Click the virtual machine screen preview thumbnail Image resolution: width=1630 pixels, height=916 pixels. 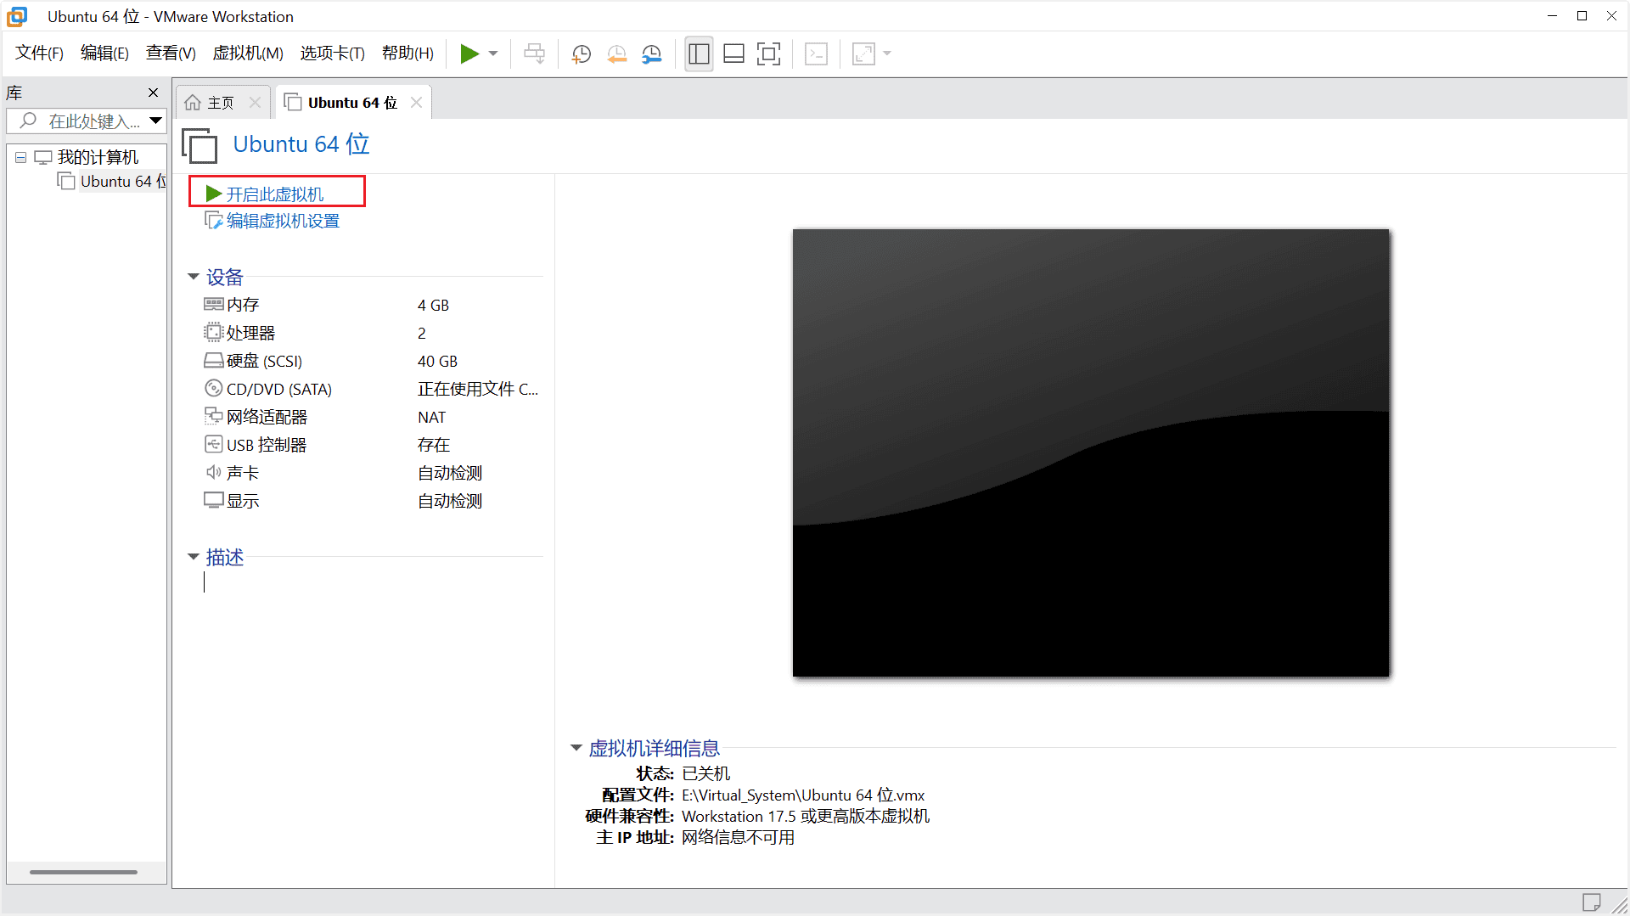coord(1091,452)
